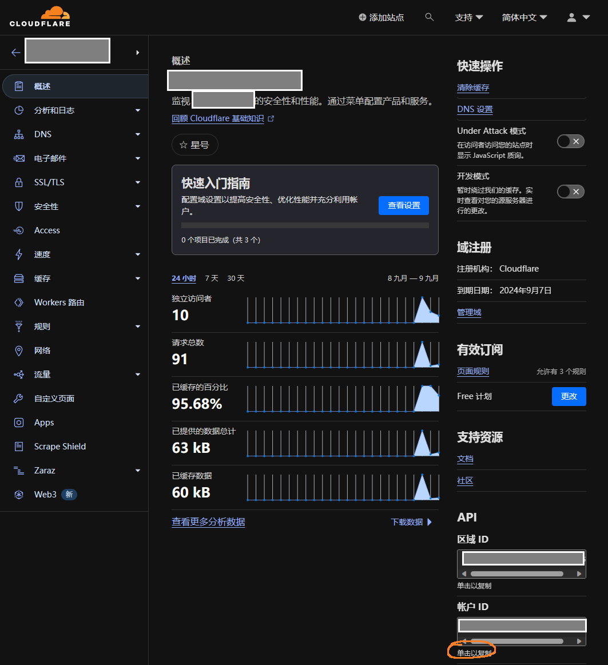Expand the 分析和日志 sidebar submenu arrow
Screen dimensions: 608x665
coord(138,110)
